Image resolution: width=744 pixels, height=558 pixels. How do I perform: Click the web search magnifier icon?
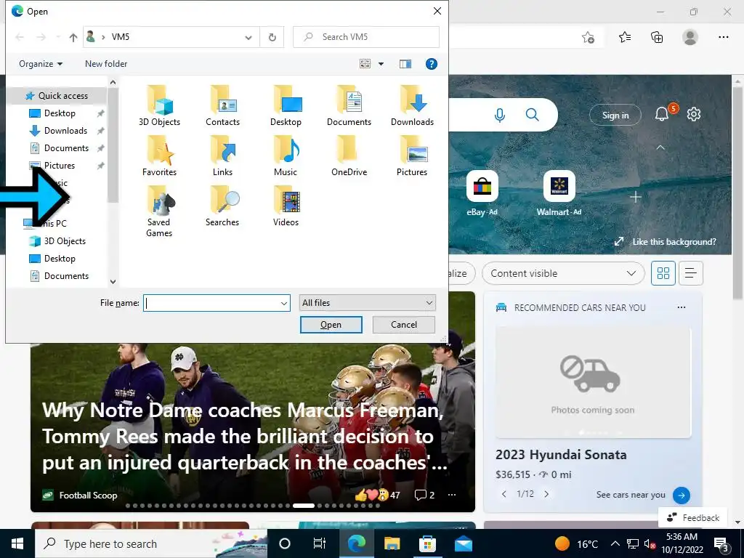tap(533, 115)
